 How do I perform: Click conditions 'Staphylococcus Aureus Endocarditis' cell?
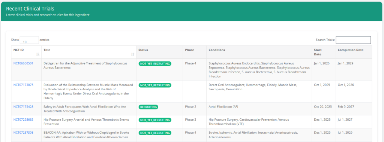259,70
